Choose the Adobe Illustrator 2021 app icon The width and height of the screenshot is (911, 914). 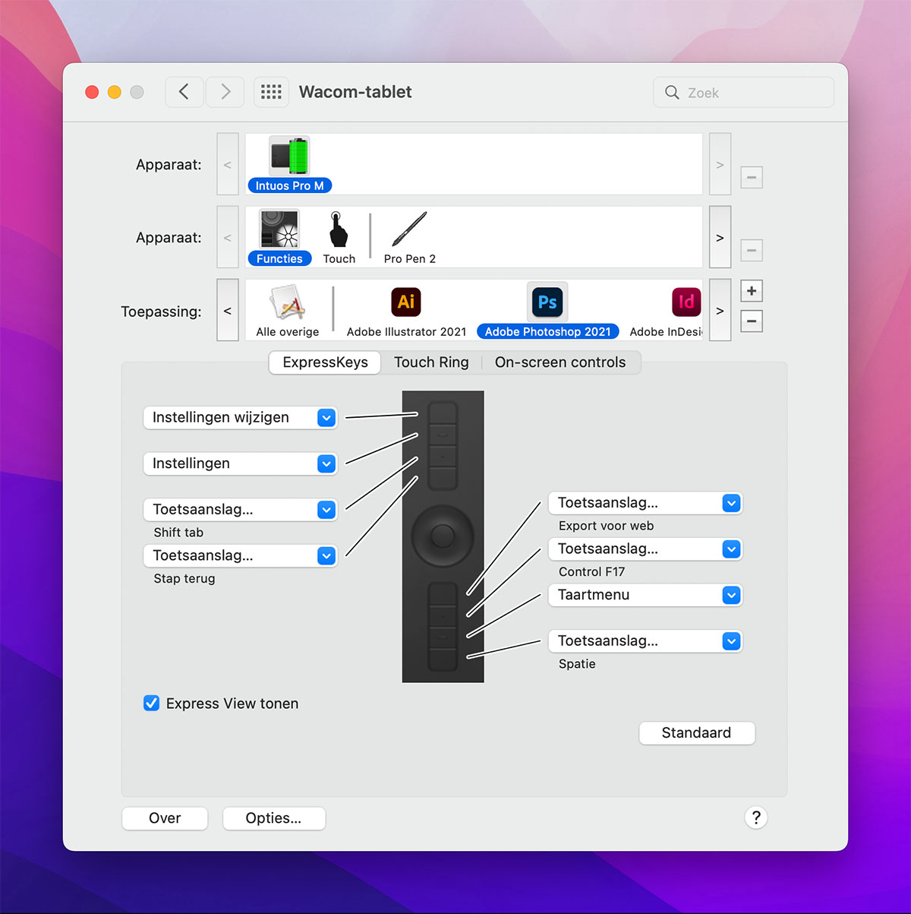point(406,302)
